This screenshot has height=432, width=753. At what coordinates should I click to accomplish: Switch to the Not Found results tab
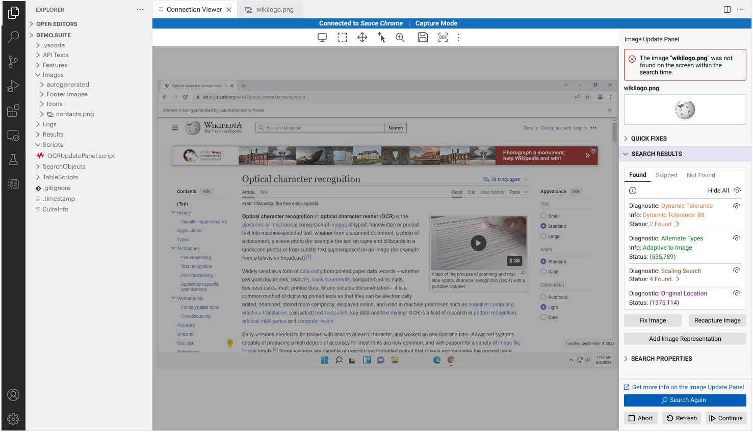700,175
